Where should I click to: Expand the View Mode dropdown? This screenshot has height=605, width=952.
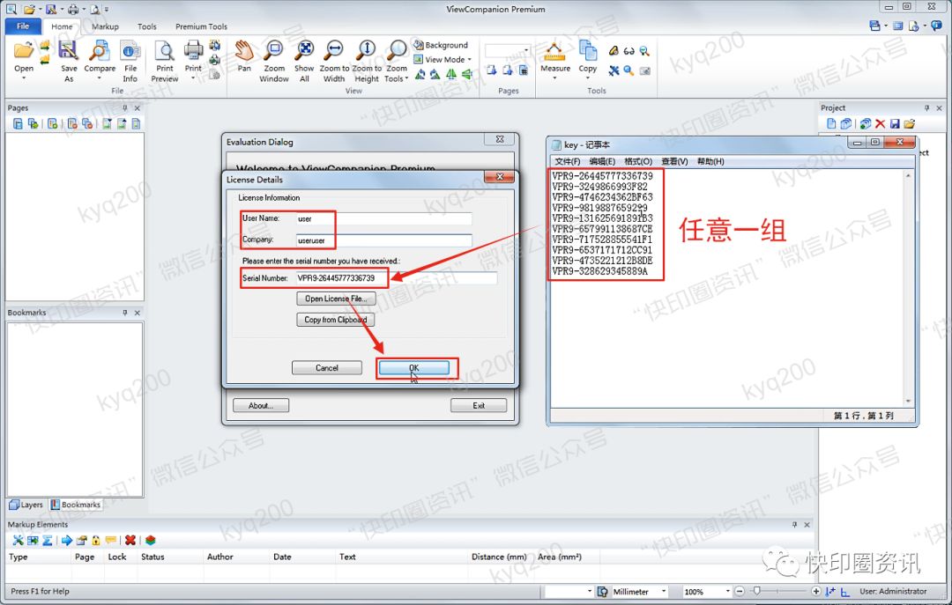[469, 60]
